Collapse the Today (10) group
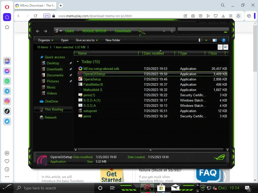 coord(78,62)
